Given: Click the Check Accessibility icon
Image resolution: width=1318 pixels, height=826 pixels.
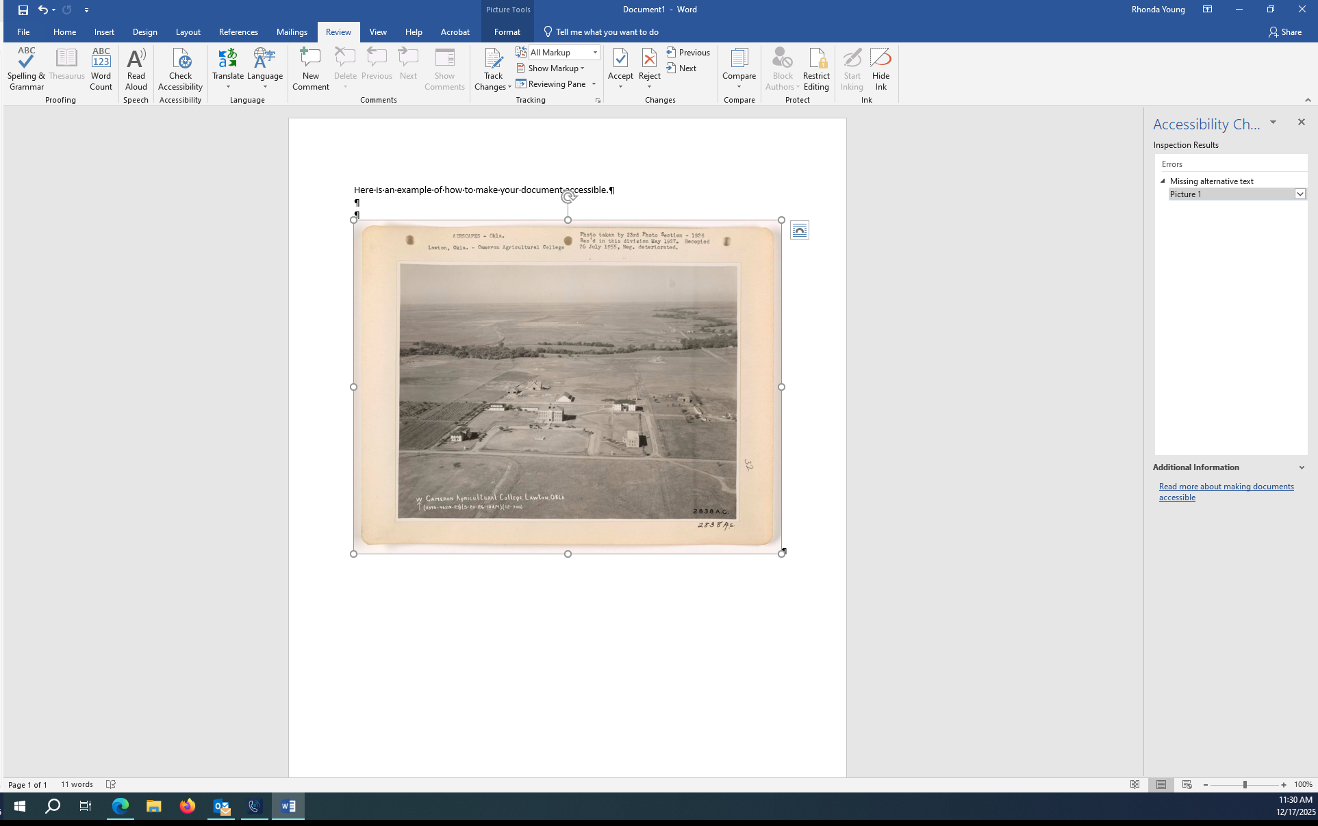Looking at the screenshot, I should (181, 60).
